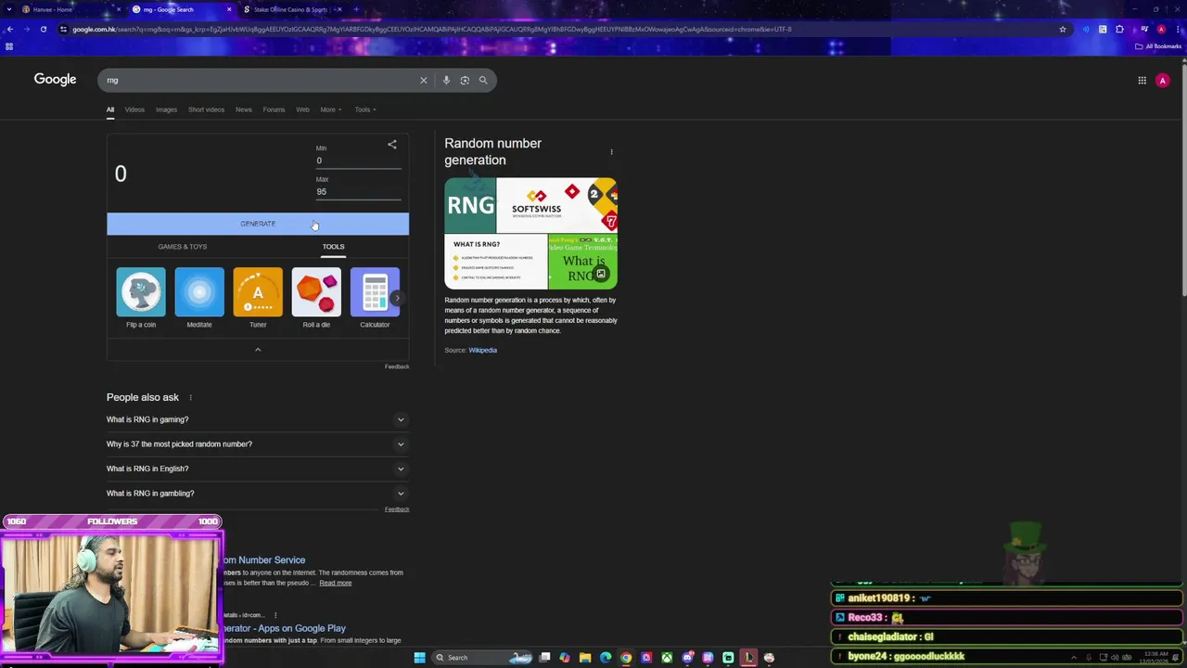Switch to the Games & Toys tab
The width and height of the screenshot is (1187, 668).
tap(183, 247)
